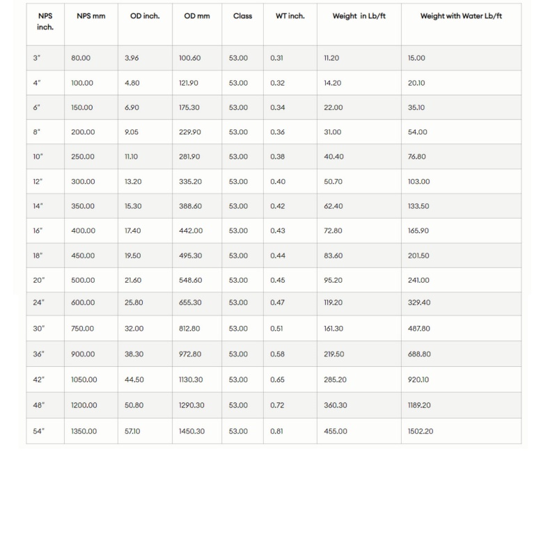Click the 72.80 weight value
Image resolution: width=557 pixels, height=557 pixels.
(x=334, y=230)
